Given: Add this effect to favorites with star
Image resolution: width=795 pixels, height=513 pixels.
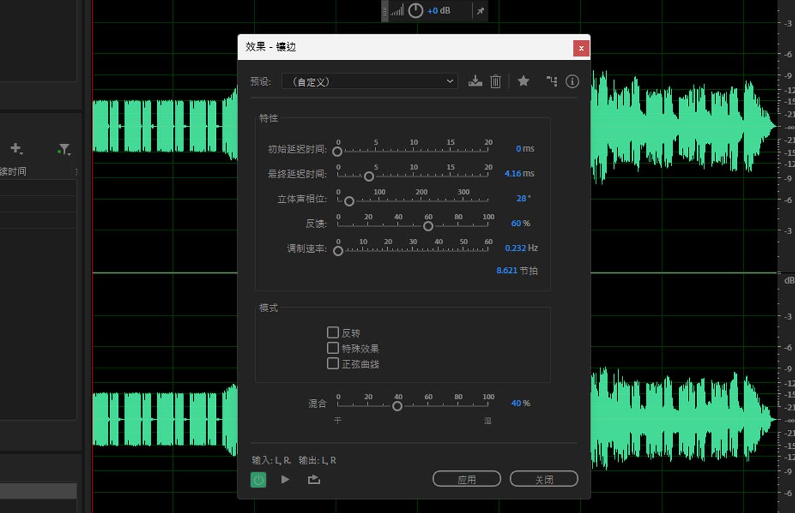Looking at the screenshot, I should point(523,81).
